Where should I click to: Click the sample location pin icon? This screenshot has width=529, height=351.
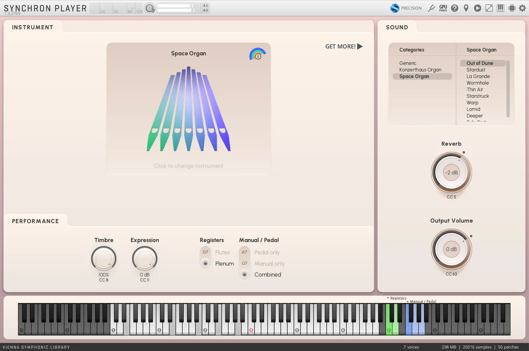coord(466,8)
